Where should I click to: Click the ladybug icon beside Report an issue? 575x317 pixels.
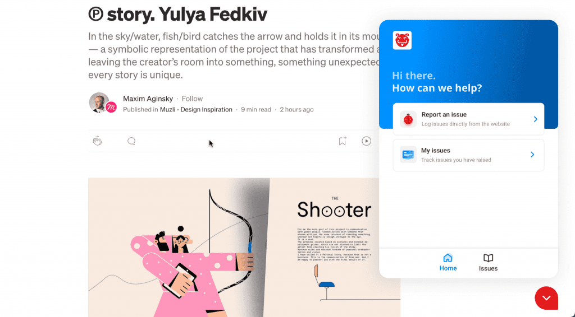click(408, 119)
